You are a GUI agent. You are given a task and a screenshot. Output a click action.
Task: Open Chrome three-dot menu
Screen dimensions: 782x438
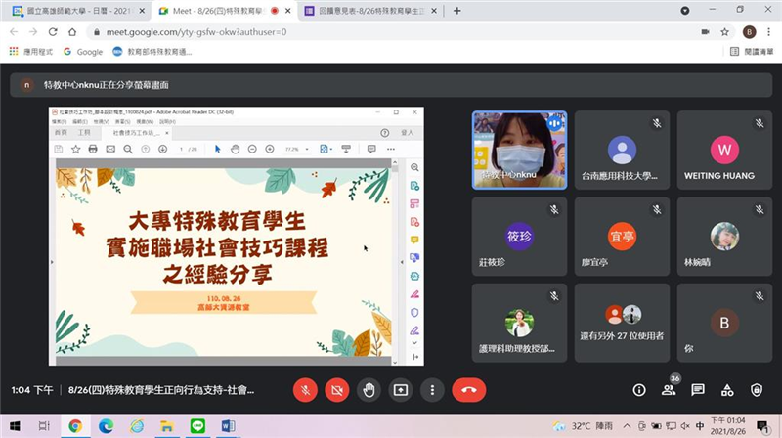pos(769,32)
